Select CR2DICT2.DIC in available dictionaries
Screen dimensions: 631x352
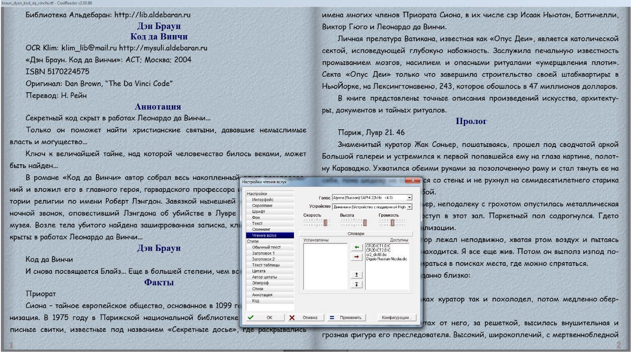coord(377,250)
